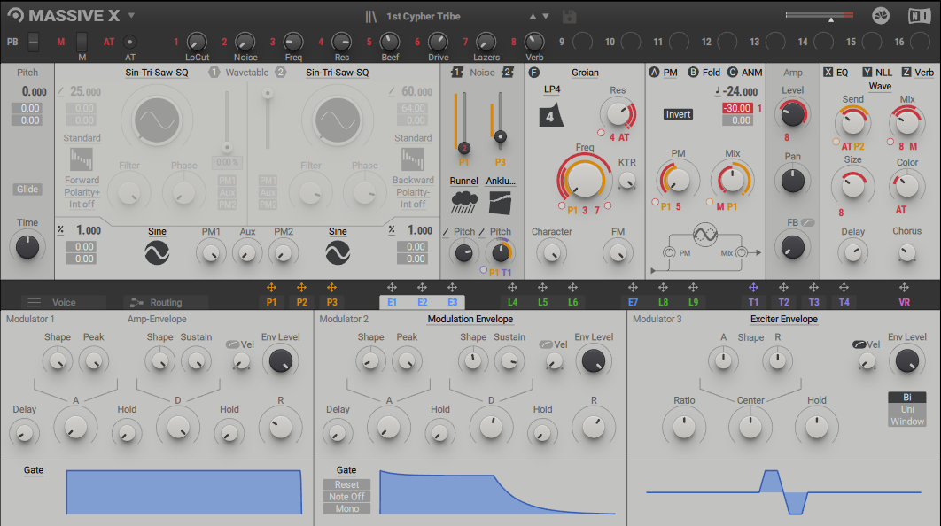This screenshot has height=526, width=941.
Task: Select insert effect B Fold
Action: [x=704, y=73]
